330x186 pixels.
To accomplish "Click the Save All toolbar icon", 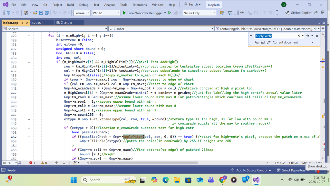I will 47,13.
